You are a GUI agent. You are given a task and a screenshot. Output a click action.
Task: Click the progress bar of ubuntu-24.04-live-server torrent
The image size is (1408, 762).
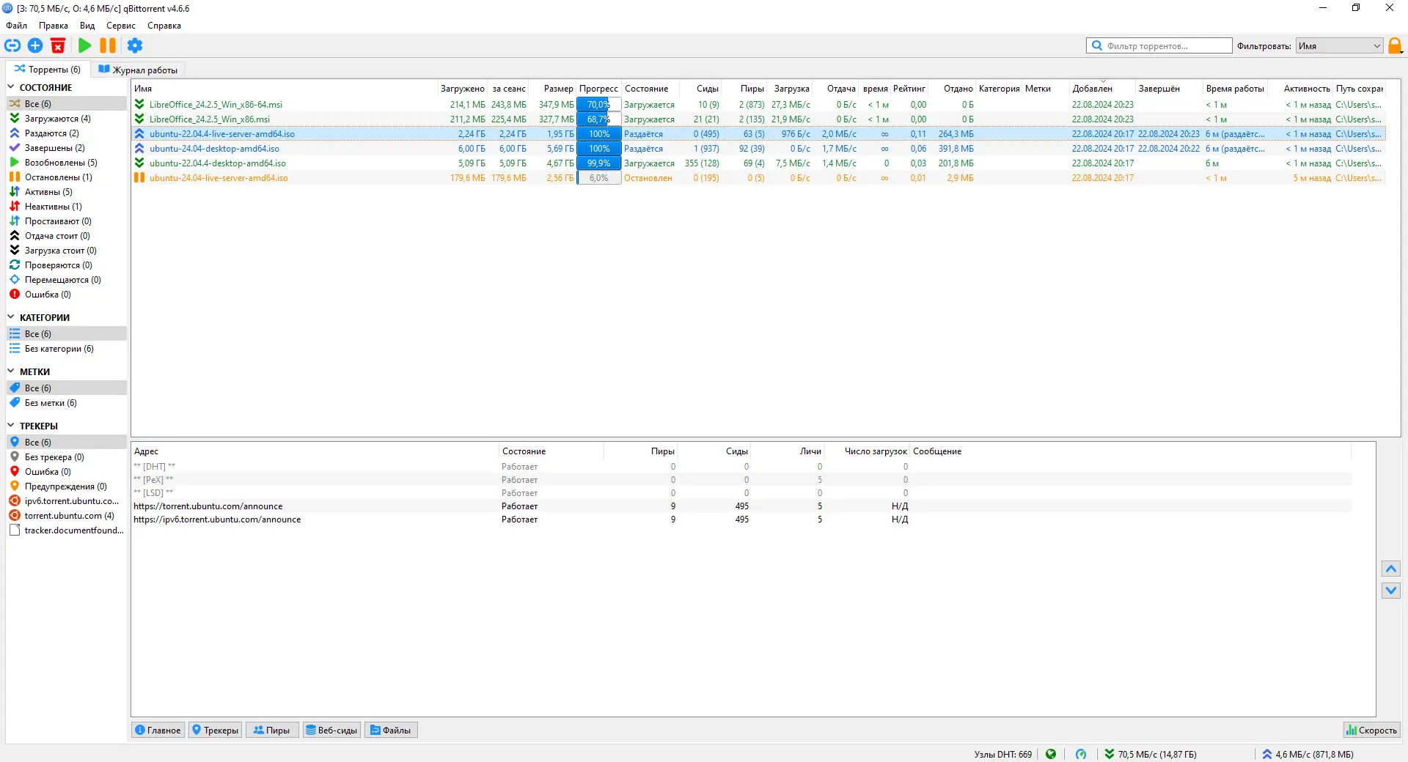[599, 178]
